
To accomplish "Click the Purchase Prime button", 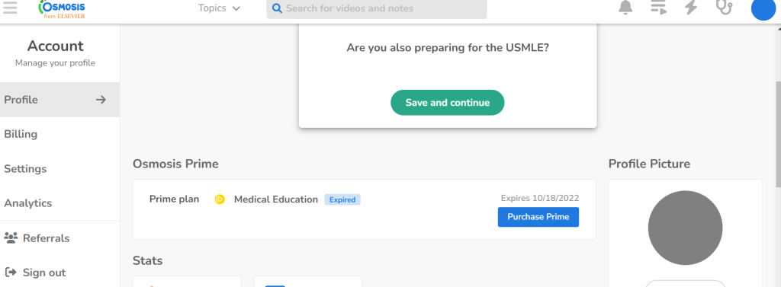I will 538,217.
